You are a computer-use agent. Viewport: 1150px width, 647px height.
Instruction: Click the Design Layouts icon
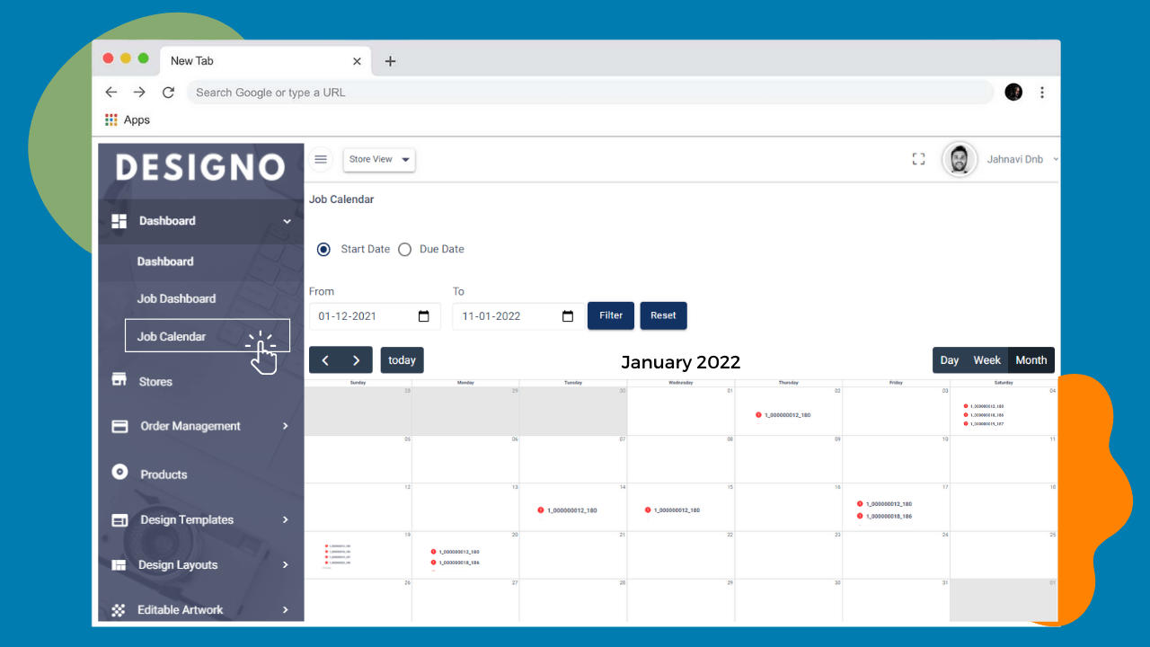tap(119, 564)
